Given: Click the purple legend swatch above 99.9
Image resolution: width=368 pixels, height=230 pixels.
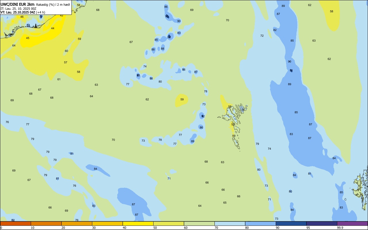Looking at the screenshot, I should click(x=352, y=223).
